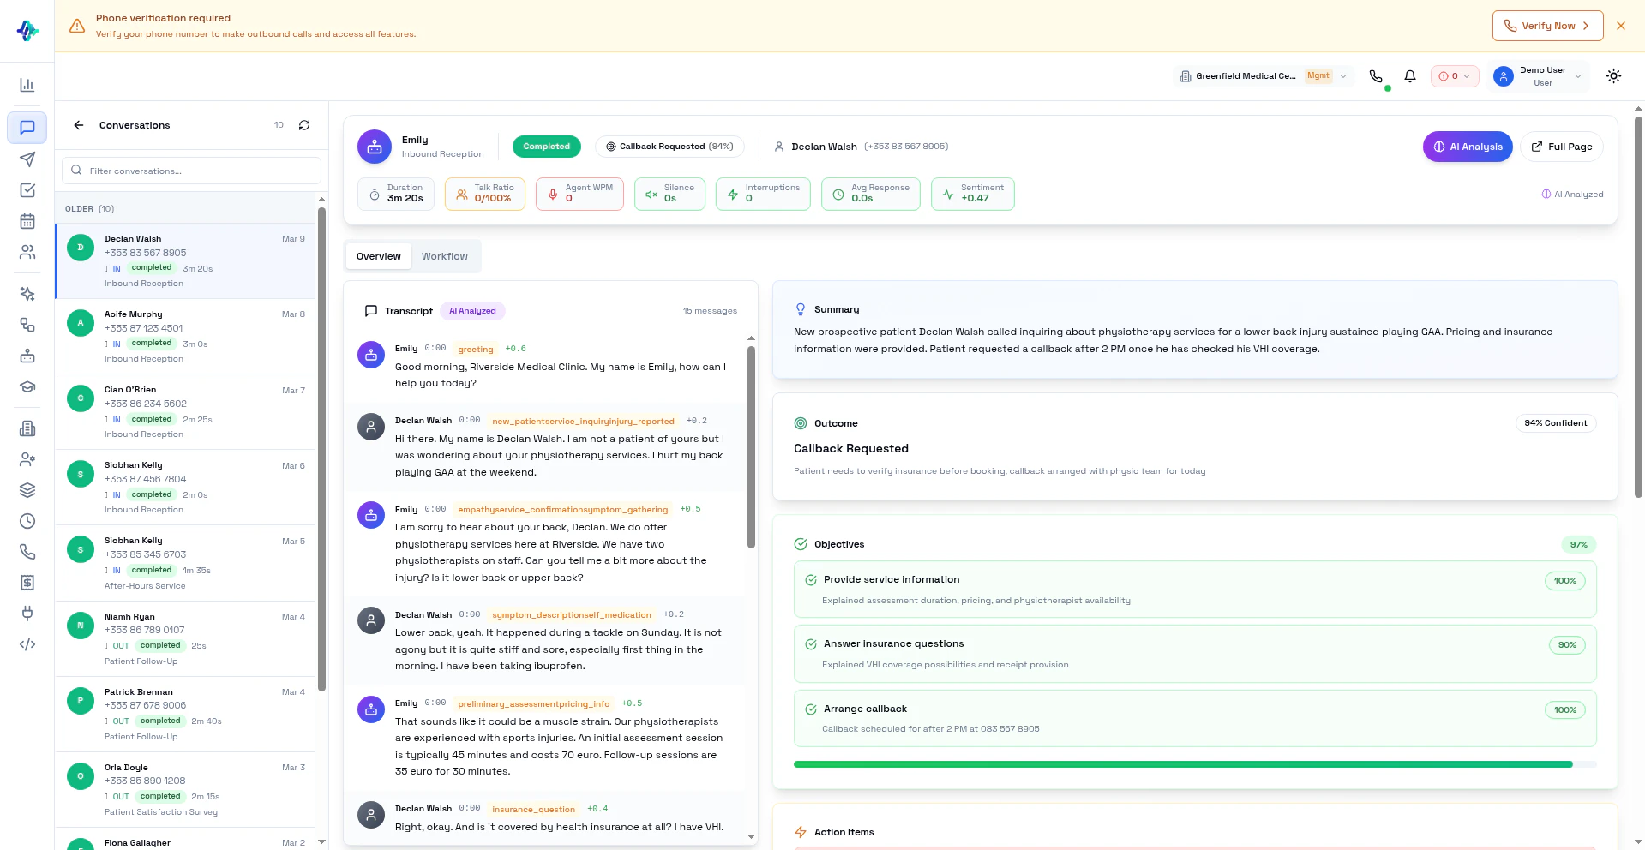1645x850 pixels.
Task: Open the code brackets developer sidebar icon
Action: pos(27,644)
